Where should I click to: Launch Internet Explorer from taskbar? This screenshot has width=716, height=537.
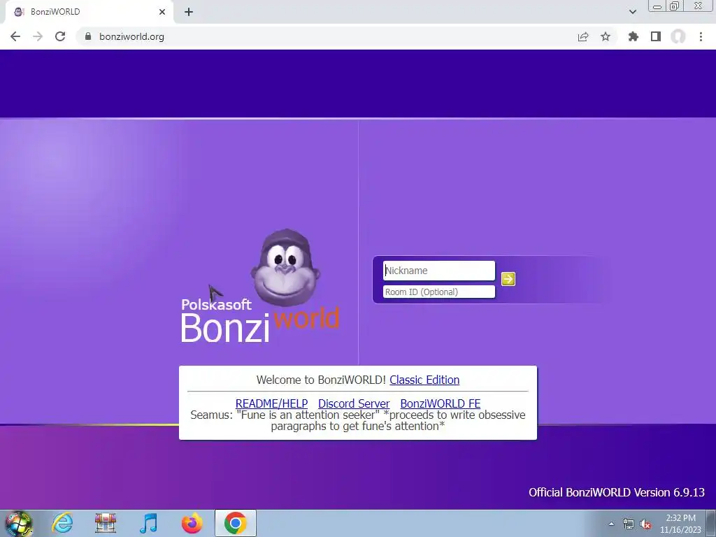point(62,523)
